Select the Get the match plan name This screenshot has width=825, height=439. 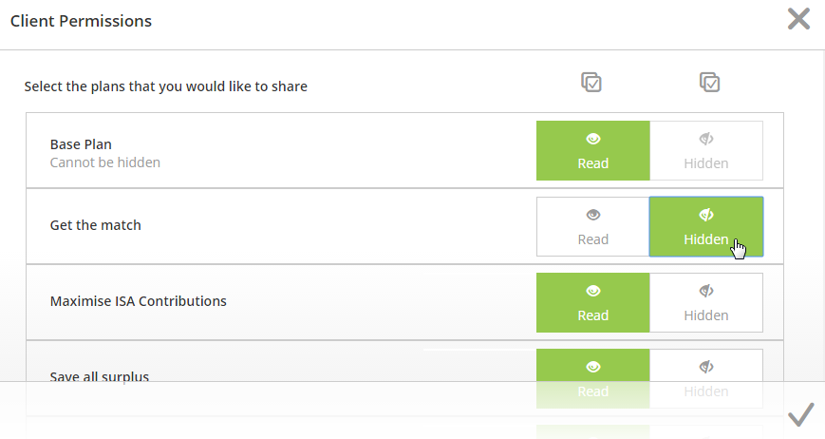pos(95,225)
